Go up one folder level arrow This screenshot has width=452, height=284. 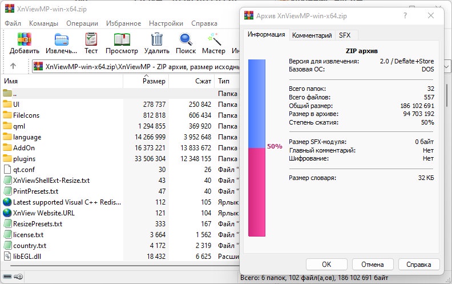(13, 66)
